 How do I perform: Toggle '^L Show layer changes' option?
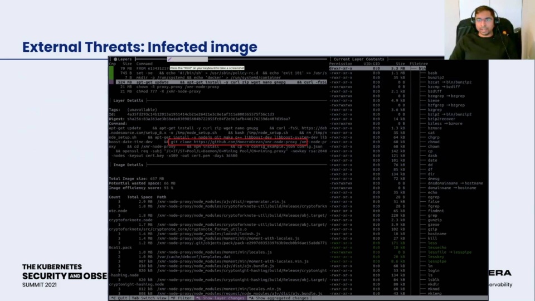220,298
